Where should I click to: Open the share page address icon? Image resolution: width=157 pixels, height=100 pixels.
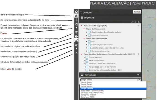pos(76,45)
